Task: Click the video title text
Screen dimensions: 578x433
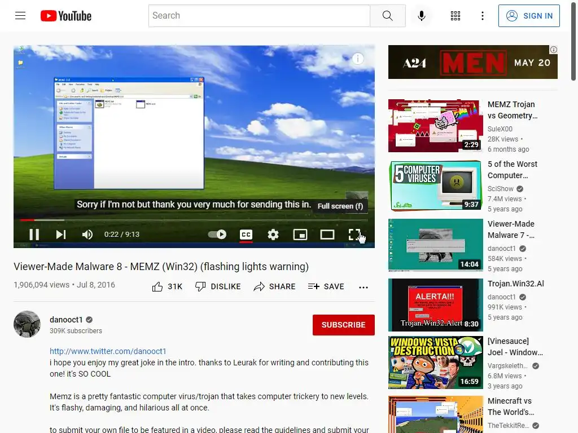Action: (x=161, y=267)
